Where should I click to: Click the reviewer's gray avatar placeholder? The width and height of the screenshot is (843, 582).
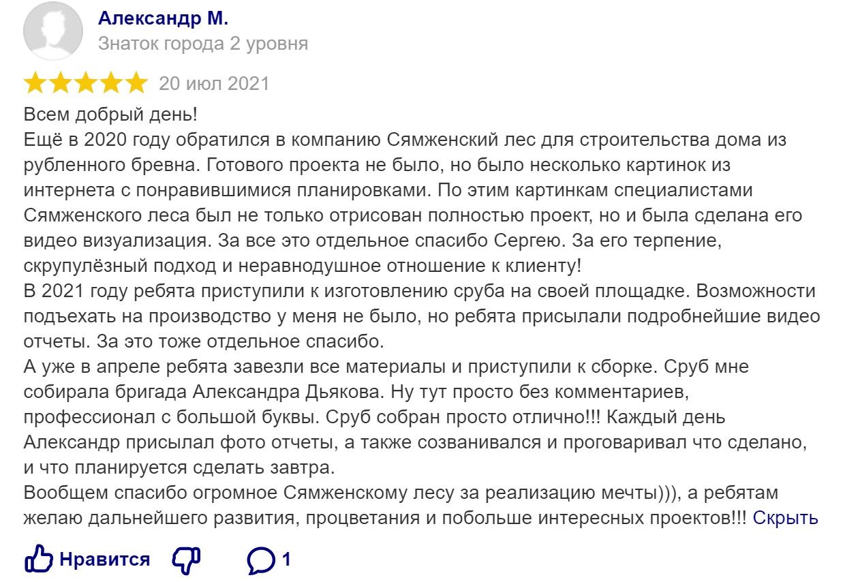coord(54,31)
